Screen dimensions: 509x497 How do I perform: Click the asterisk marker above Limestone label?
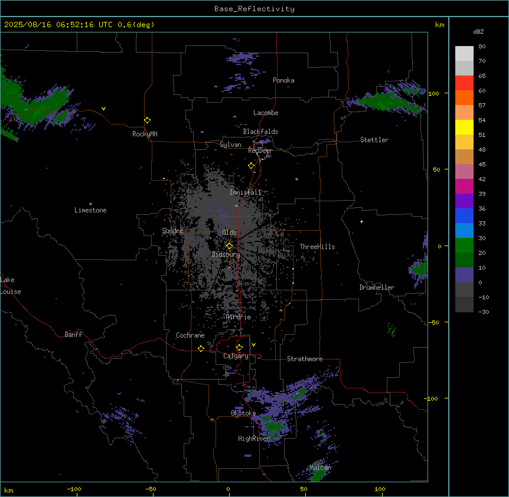point(90,204)
